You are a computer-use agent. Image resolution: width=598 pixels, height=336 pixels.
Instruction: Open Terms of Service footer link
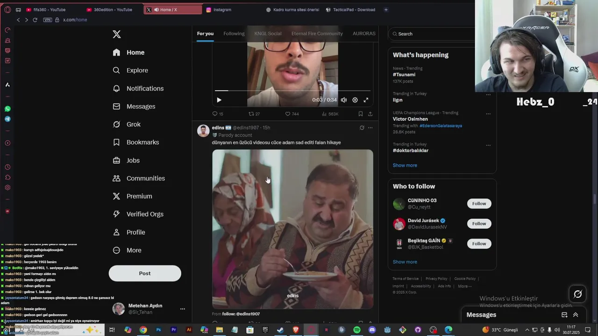click(x=406, y=279)
